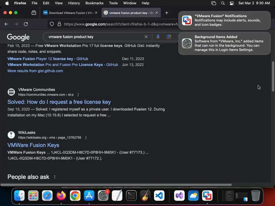The width and height of the screenshot is (275, 206).
Task: Open People also ask options menu
Action: [55, 177]
